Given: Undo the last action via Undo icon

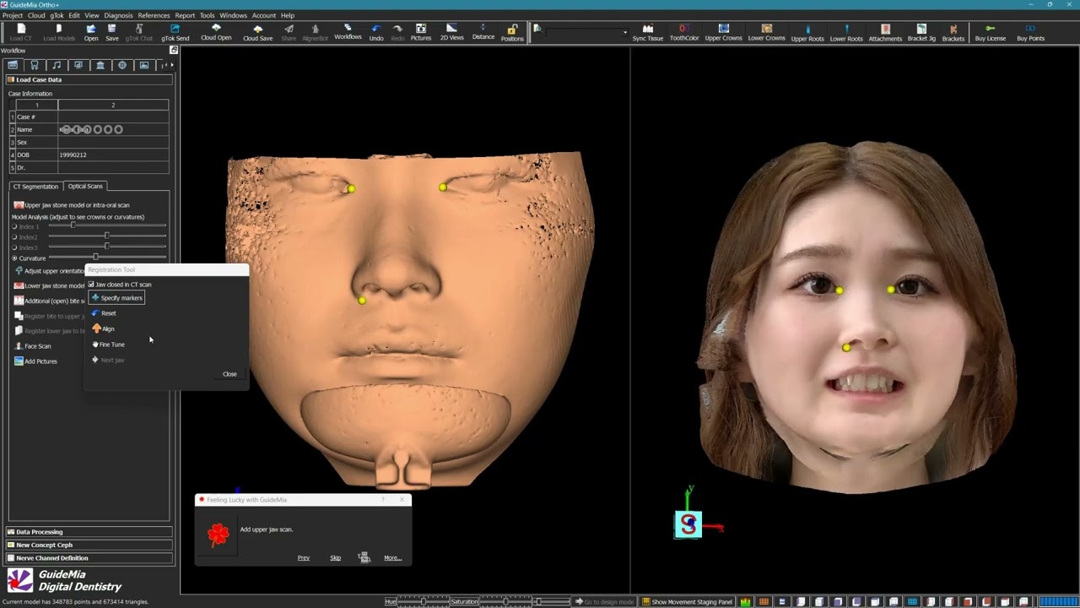Looking at the screenshot, I should click(376, 32).
